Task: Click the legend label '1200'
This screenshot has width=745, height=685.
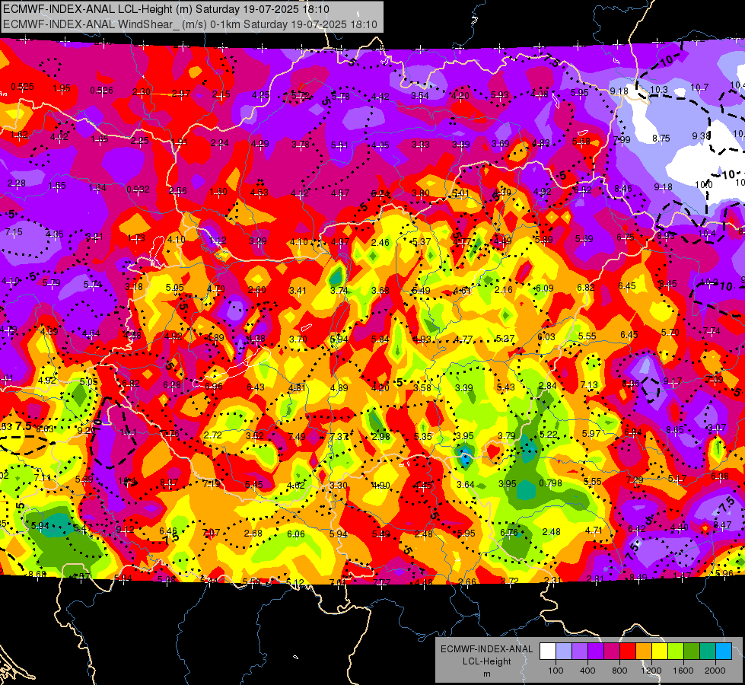Action: pyautogui.click(x=651, y=671)
